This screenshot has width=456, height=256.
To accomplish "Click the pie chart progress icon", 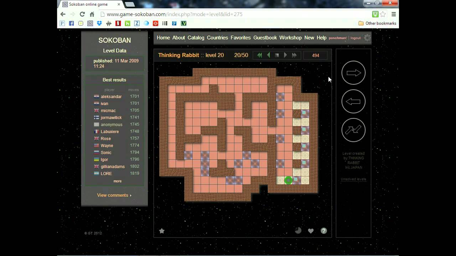I will tap(298, 230).
